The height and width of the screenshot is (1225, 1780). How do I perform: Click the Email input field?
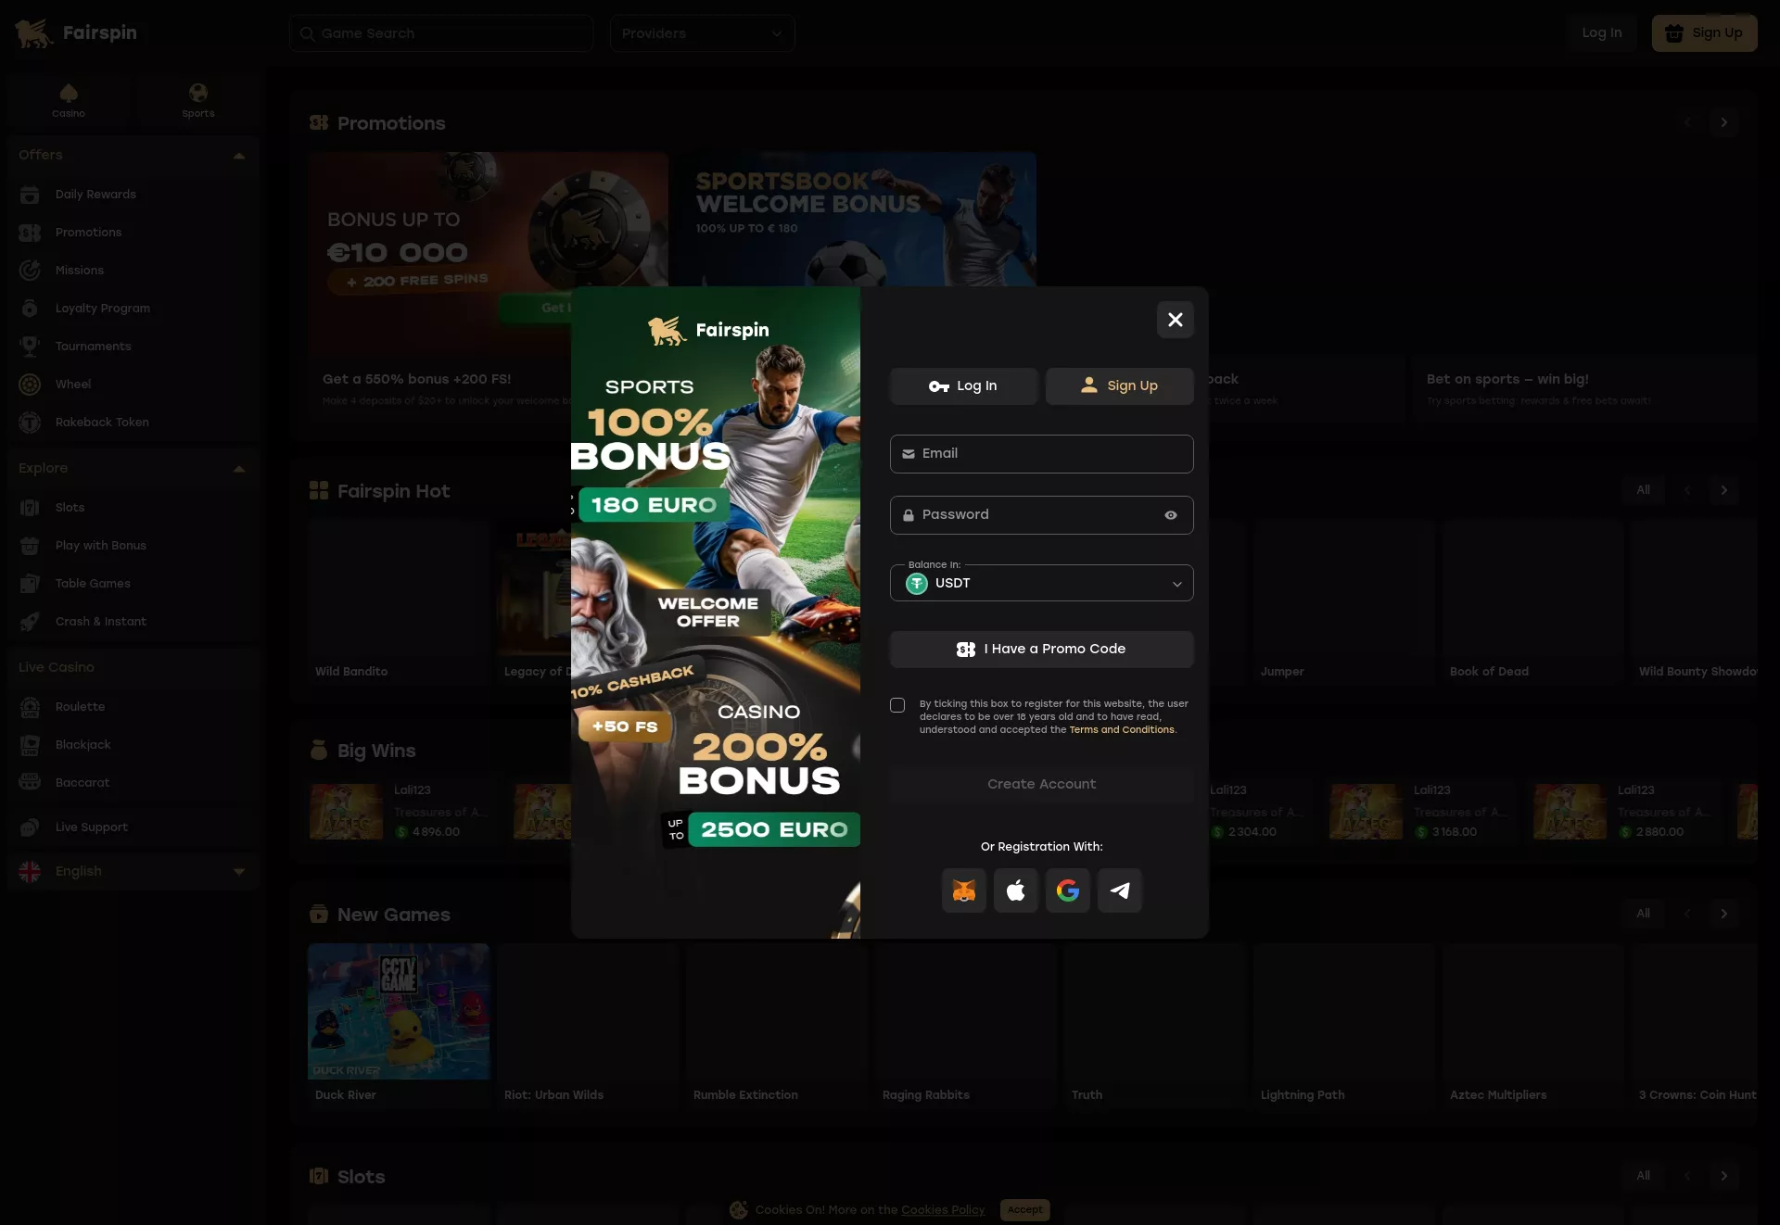(x=1042, y=454)
